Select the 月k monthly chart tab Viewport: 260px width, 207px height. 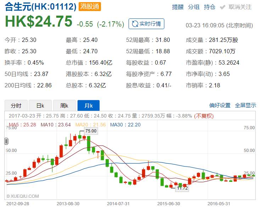89,105
